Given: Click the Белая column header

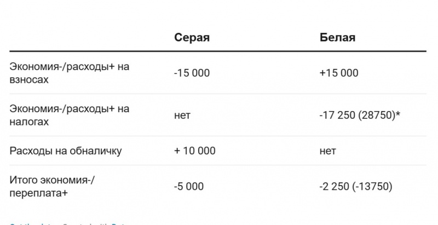Looking at the screenshot, I should tap(337, 38).
